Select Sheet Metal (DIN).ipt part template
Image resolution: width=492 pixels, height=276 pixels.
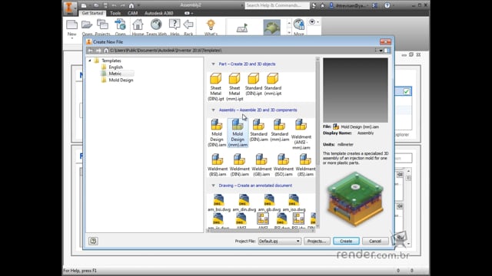pyautogui.click(x=215, y=87)
